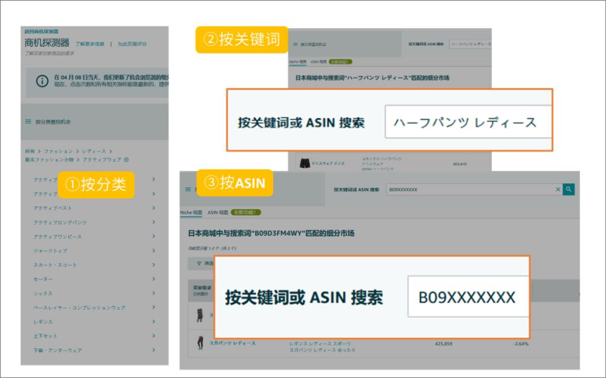The image size is (606, 378).
Task: Select Niche 视图 tab in keyword panel
Action: pyautogui.click(x=297, y=61)
